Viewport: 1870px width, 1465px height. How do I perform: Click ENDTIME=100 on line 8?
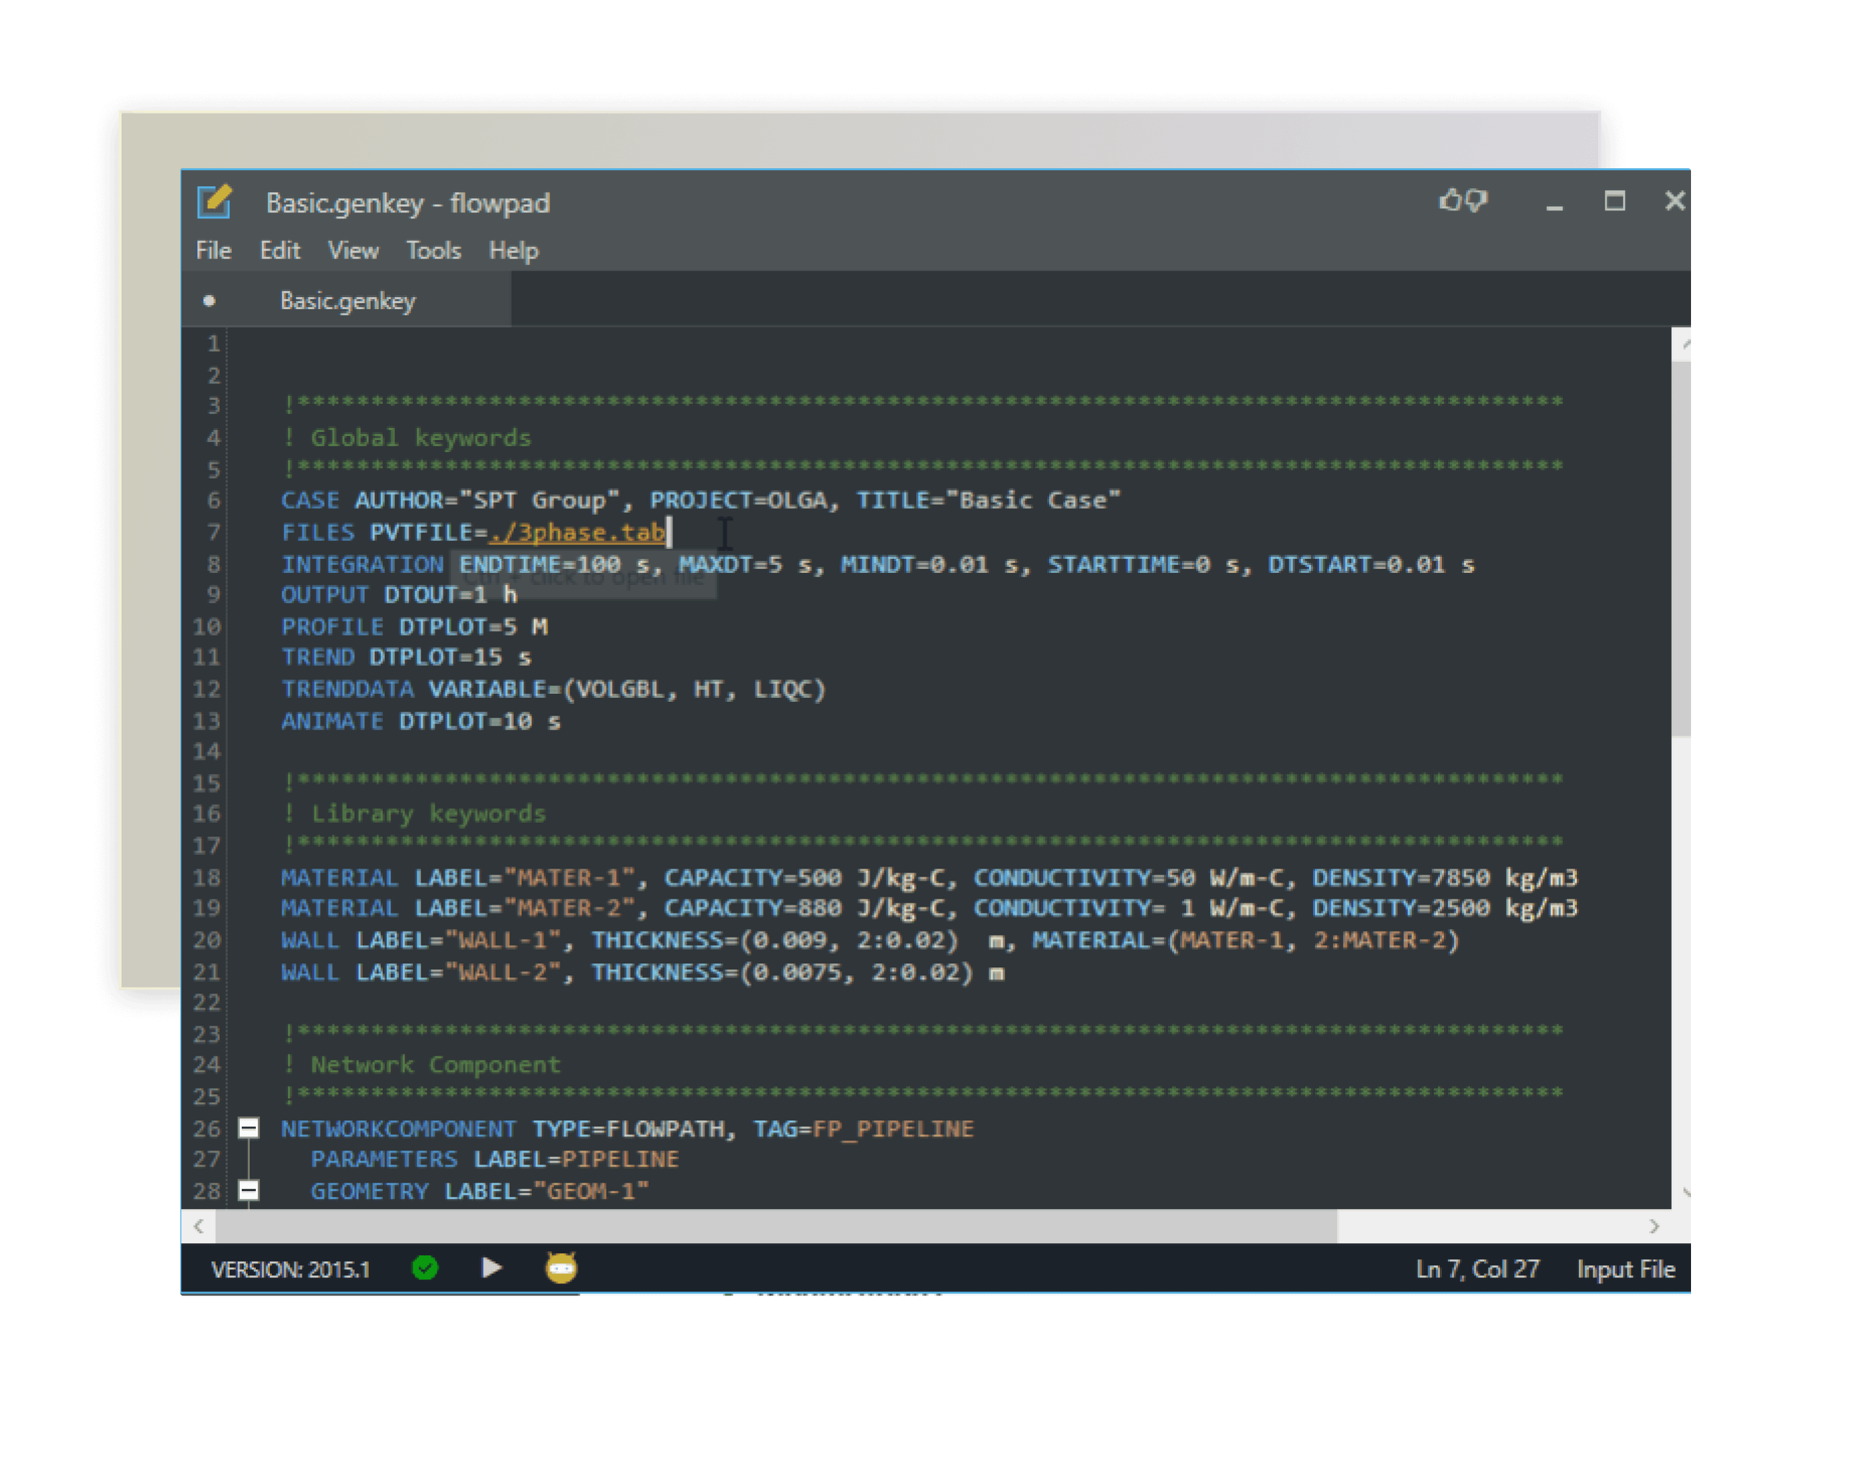[x=540, y=564]
